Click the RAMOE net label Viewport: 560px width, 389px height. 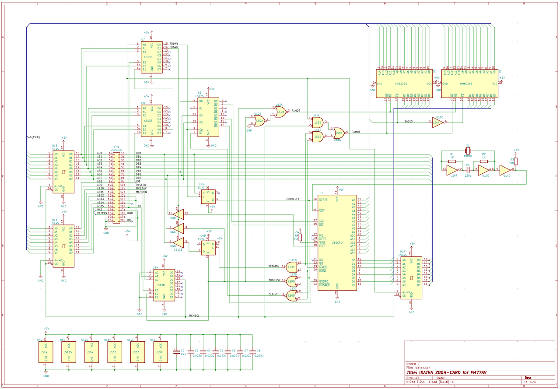[x=296, y=111]
